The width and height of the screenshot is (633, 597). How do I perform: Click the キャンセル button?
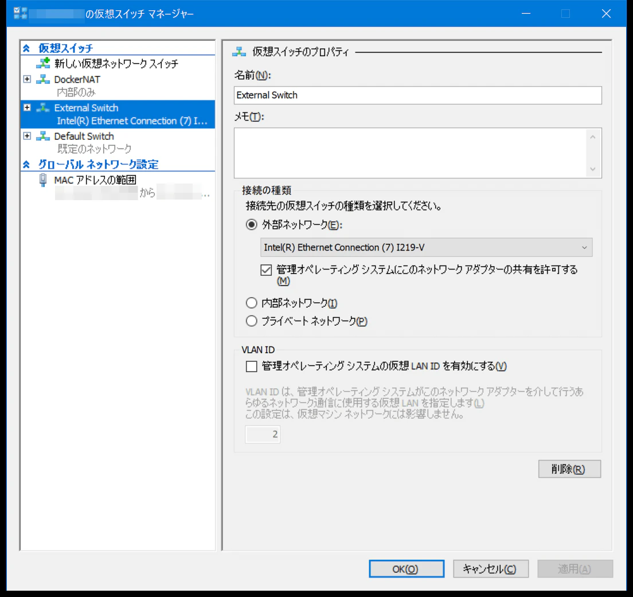pyautogui.click(x=491, y=569)
